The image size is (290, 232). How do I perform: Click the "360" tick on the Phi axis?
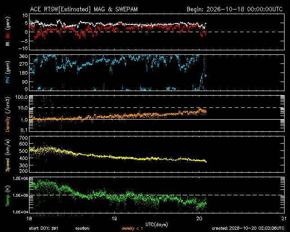tap(24, 57)
